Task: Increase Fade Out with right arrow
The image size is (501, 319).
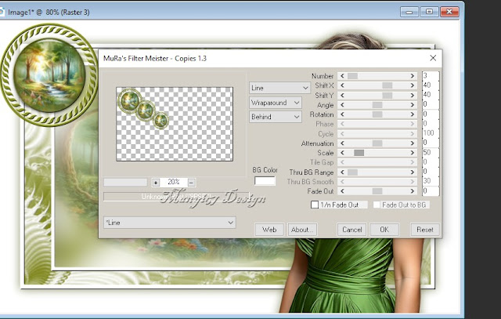Action: pos(413,191)
